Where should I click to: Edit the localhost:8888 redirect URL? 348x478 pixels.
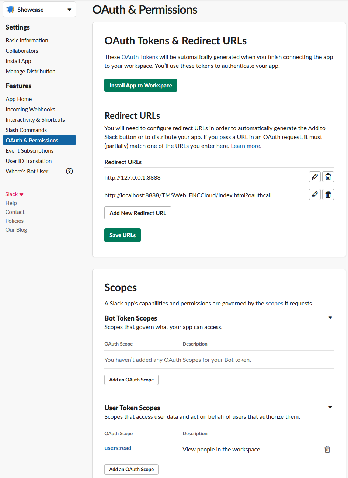click(314, 194)
